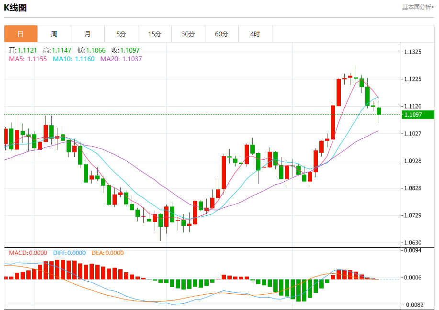
Task: Click the 1.0928 price axis label
Action: coord(413,161)
